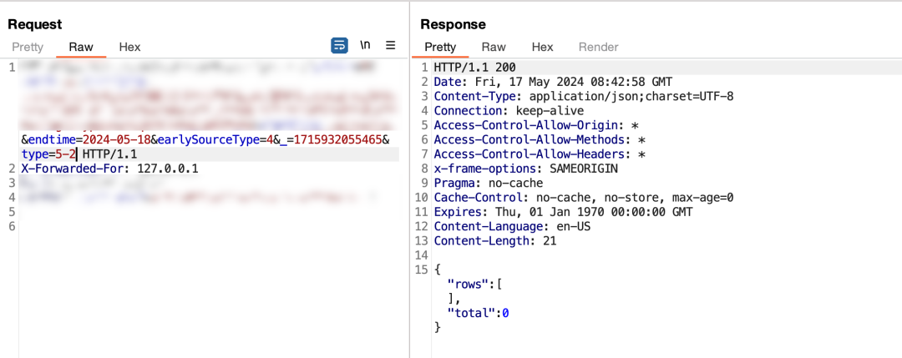Click the "rows" key in JSON response
The height and width of the screenshot is (358, 902).
point(470,284)
